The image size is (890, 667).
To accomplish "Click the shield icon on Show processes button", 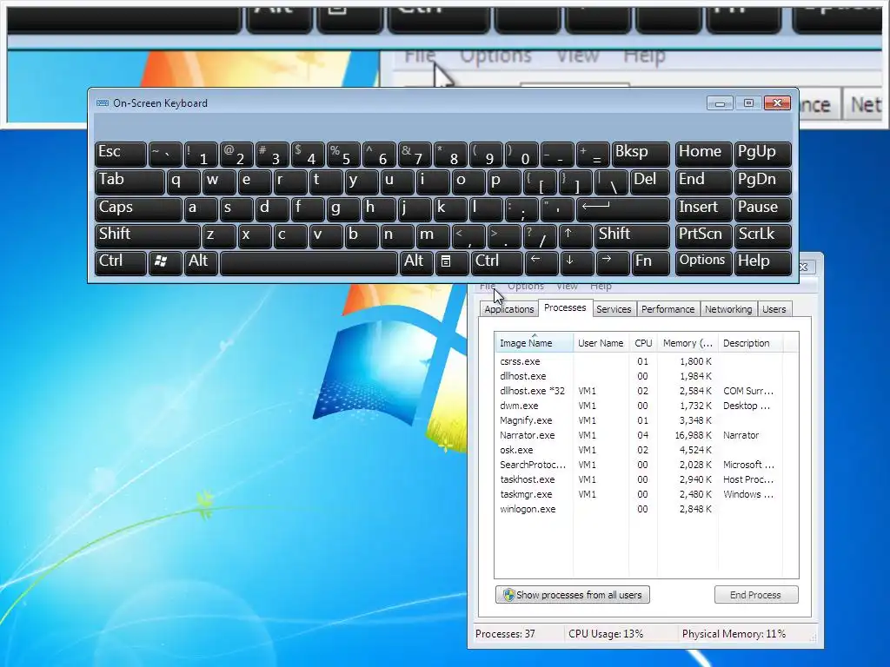I will pyautogui.click(x=508, y=594).
